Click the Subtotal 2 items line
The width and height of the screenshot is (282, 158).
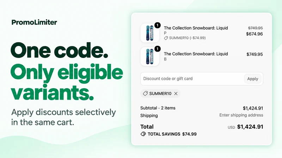coord(158,108)
